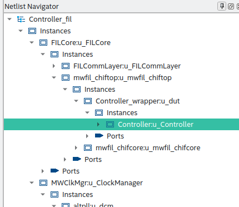Expand the Controller:u_Controller node

(98, 125)
